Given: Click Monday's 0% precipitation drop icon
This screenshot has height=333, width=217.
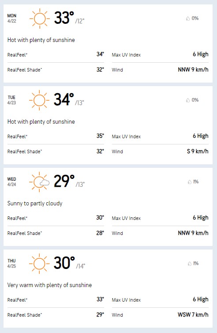Looking at the screenshot, I should [x=188, y=19].
